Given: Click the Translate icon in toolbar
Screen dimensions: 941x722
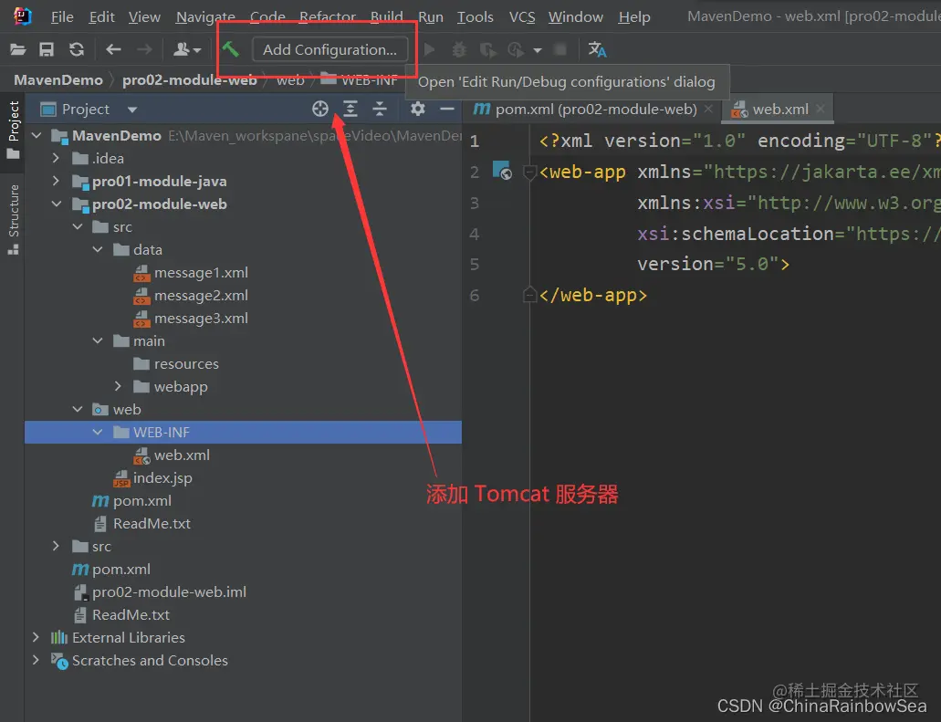Looking at the screenshot, I should (597, 49).
